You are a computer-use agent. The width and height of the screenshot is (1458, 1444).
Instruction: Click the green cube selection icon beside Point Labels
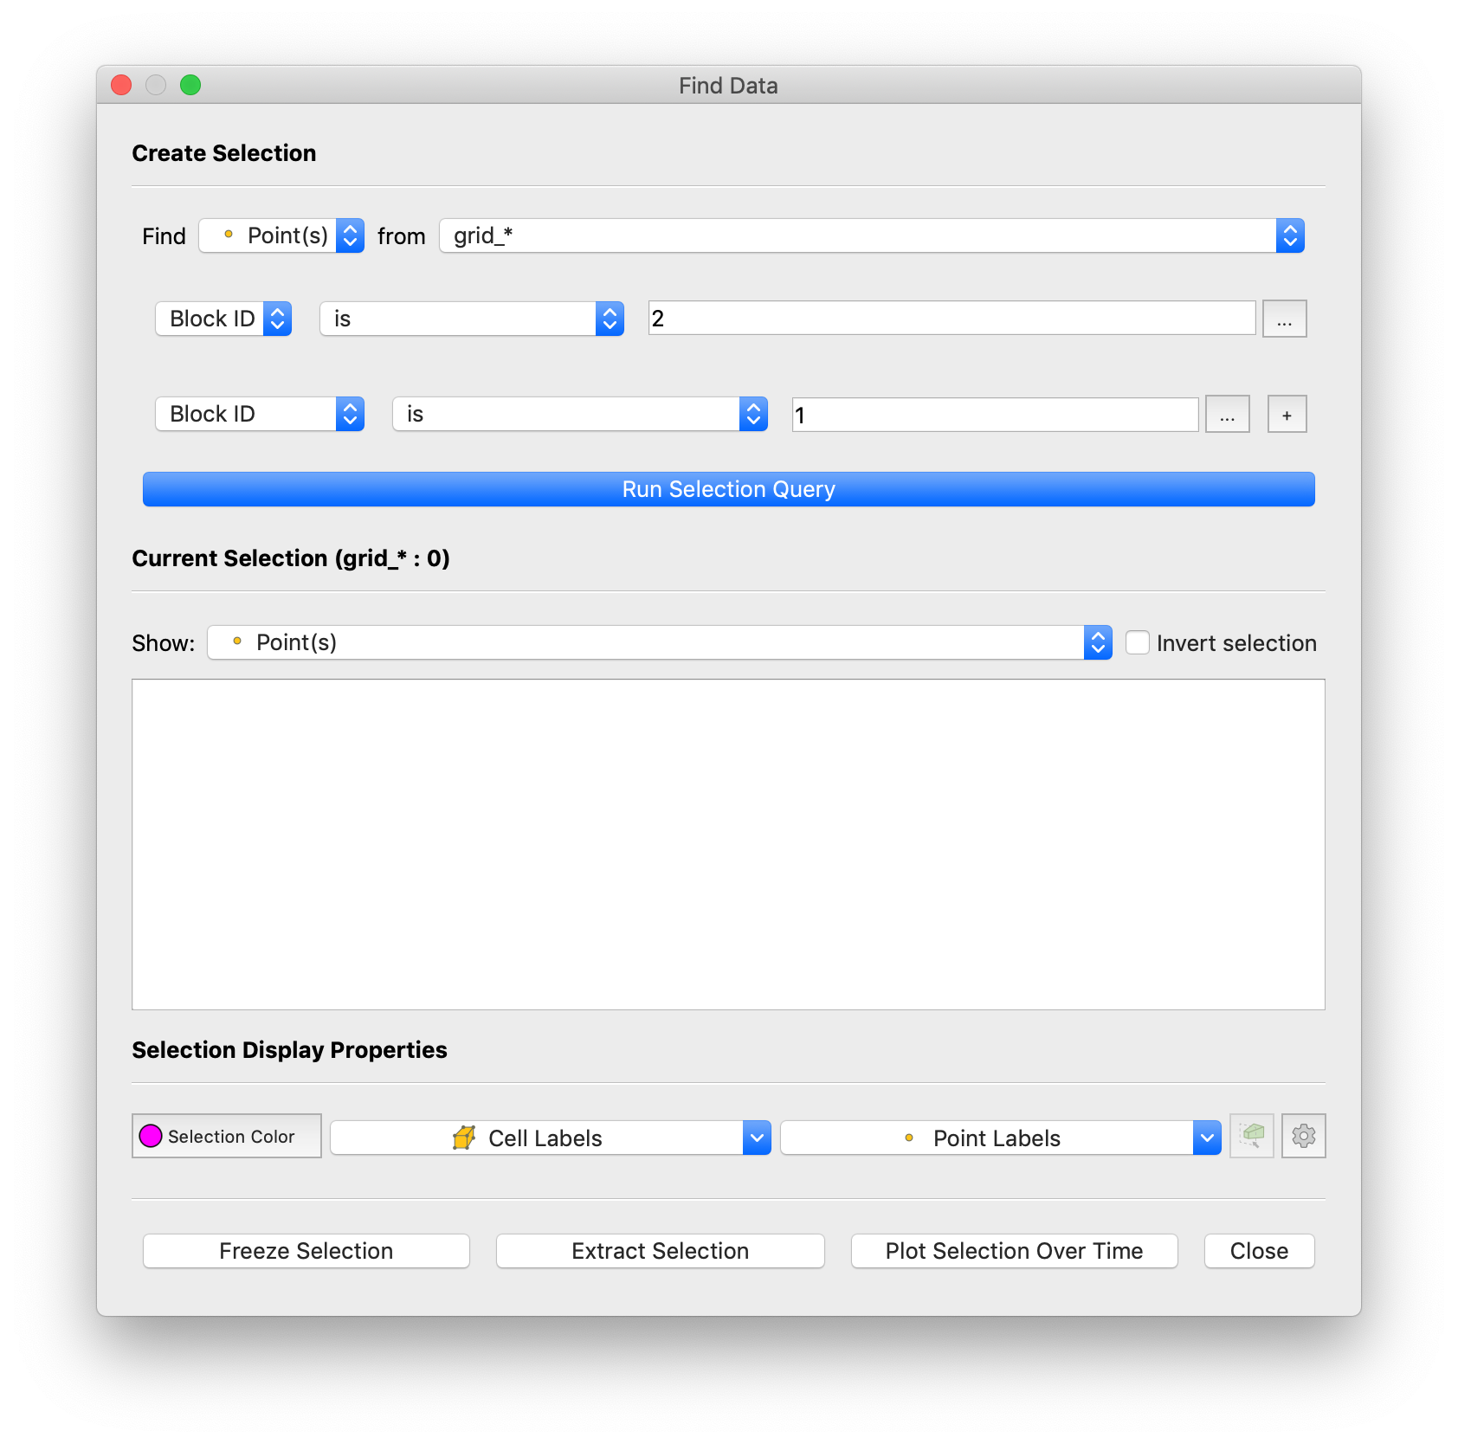[1252, 1136]
